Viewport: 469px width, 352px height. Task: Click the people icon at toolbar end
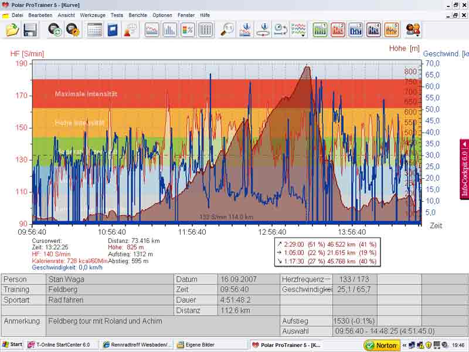413,29
